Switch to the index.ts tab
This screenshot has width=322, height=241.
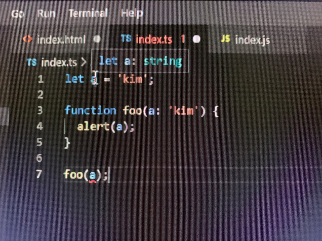pos(159,39)
